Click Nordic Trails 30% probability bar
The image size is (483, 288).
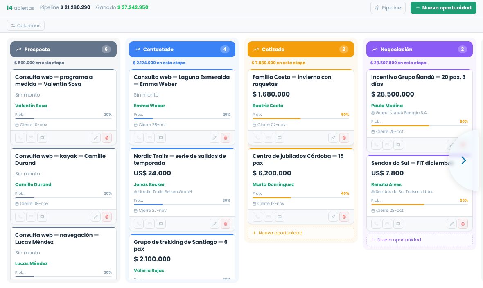182,205
